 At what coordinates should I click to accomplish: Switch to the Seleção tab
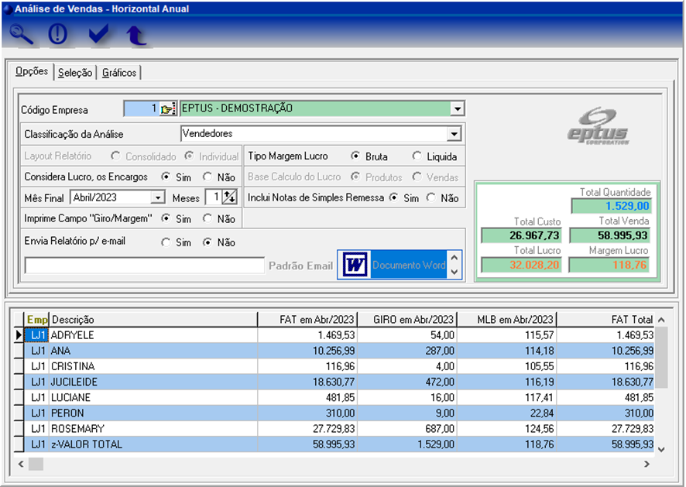[x=75, y=73]
